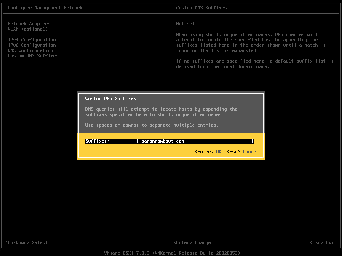This screenshot has width=342, height=256.
Task: Open IPv6 Configuration
Action: (x=32, y=45)
